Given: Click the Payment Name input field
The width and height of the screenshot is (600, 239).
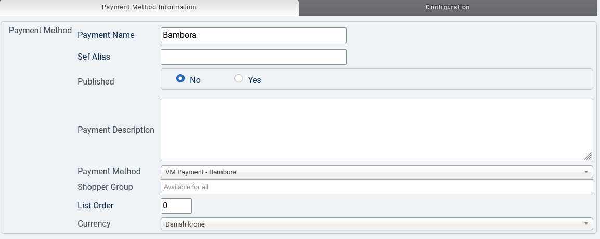Looking at the screenshot, I should pyautogui.click(x=253, y=35).
